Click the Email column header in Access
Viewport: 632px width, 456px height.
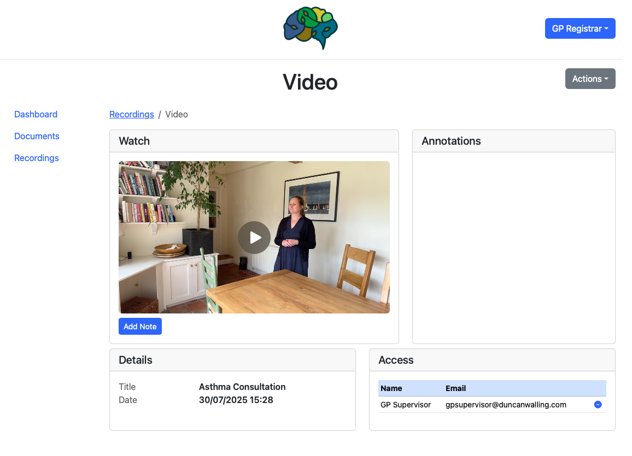455,388
